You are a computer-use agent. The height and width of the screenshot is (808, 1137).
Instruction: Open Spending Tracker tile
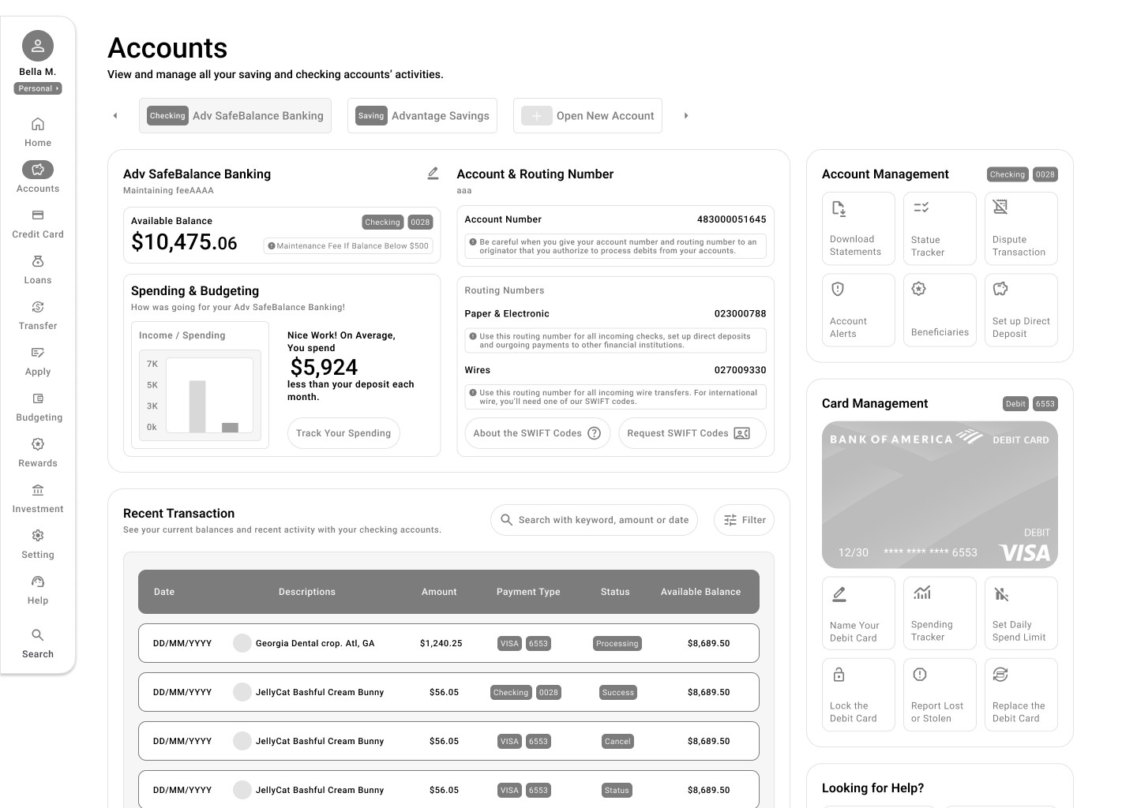(940, 614)
